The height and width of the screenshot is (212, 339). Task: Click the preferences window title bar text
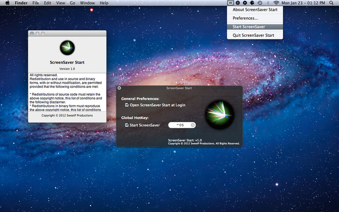coord(179,88)
